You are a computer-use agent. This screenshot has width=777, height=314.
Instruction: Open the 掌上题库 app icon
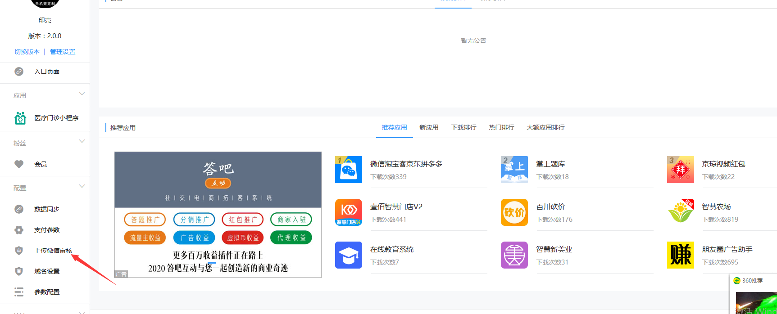514,170
